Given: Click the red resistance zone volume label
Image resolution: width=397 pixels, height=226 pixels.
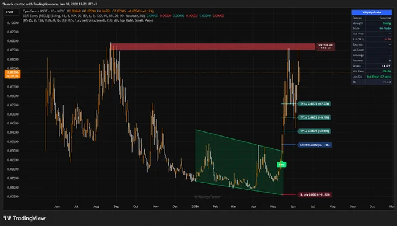Looking at the screenshot, I should click(325, 46).
